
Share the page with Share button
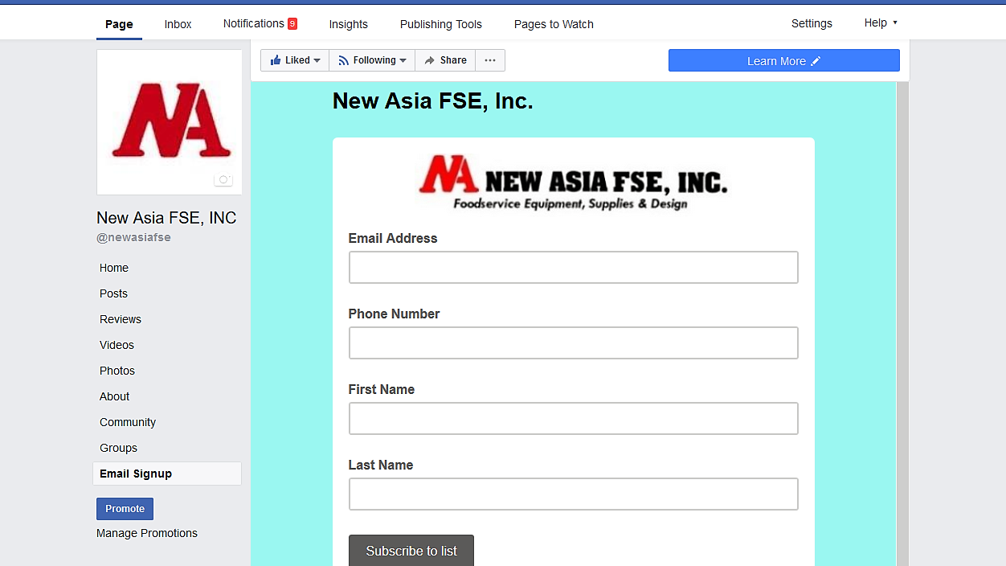(445, 60)
